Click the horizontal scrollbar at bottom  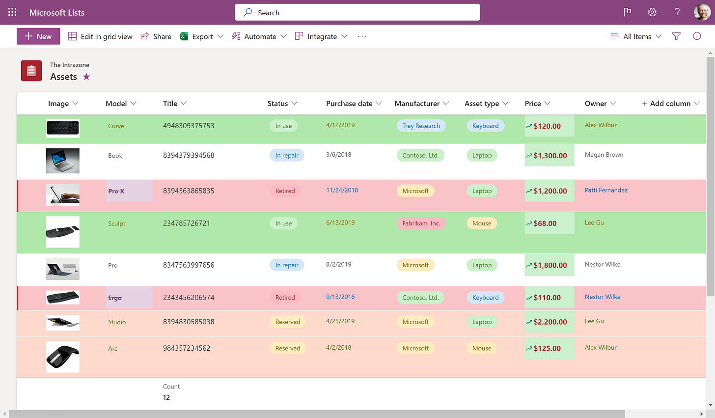point(317,414)
